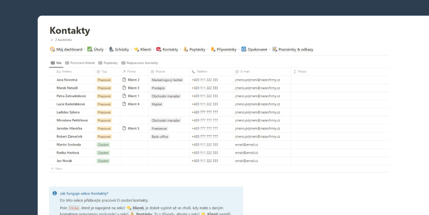429x215 pixels.
Task: Go to the Schůzky page
Action: coord(122,50)
